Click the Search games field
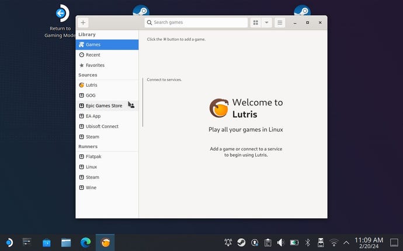The image size is (403, 251). click(x=196, y=23)
